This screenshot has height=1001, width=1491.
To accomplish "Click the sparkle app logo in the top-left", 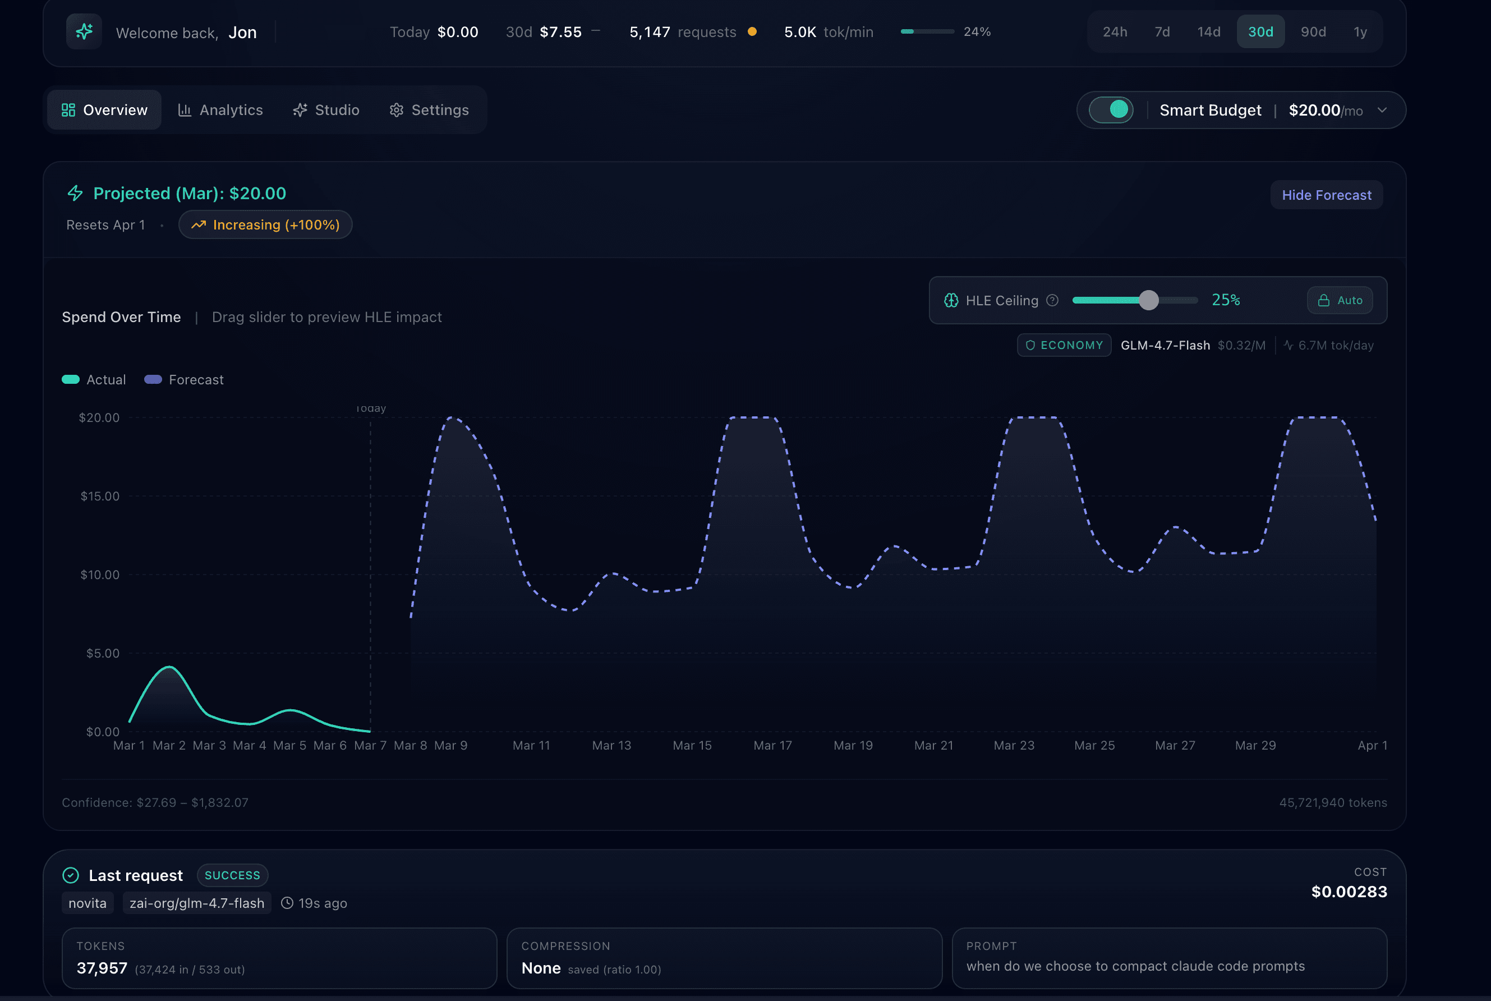I will [84, 31].
